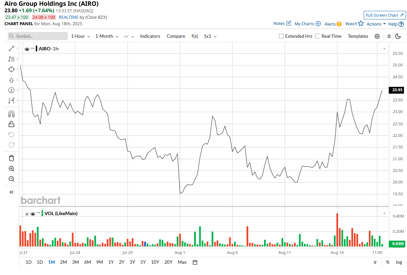Select the 3M time range

tap(75, 262)
